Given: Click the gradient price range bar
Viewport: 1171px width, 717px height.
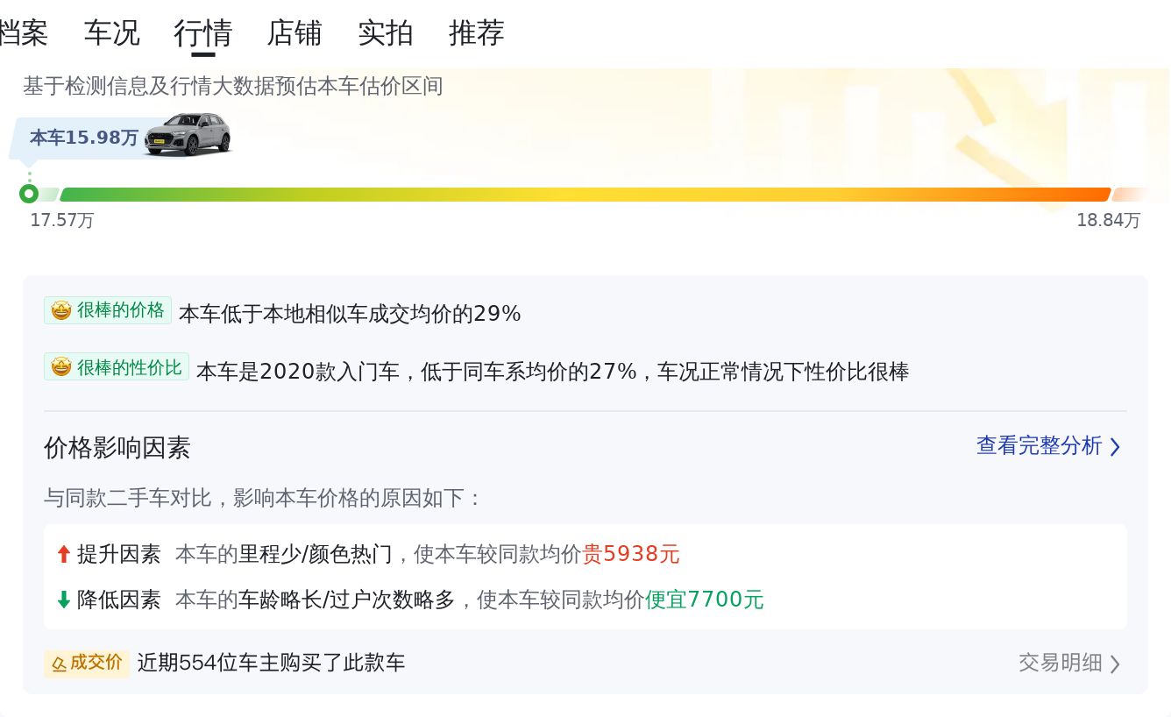Looking at the screenshot, I should click(585, 195).
